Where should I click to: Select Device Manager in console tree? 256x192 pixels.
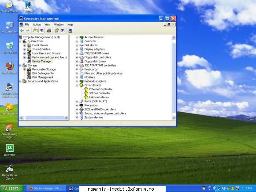pos(42,61)
